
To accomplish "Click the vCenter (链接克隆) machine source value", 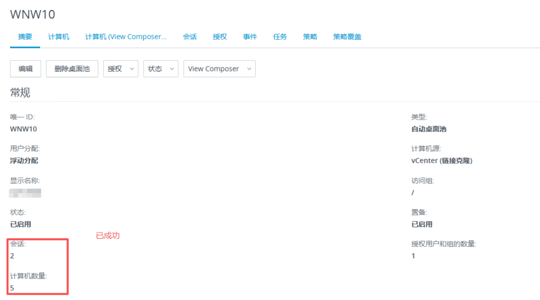I will tap(441, 161).
